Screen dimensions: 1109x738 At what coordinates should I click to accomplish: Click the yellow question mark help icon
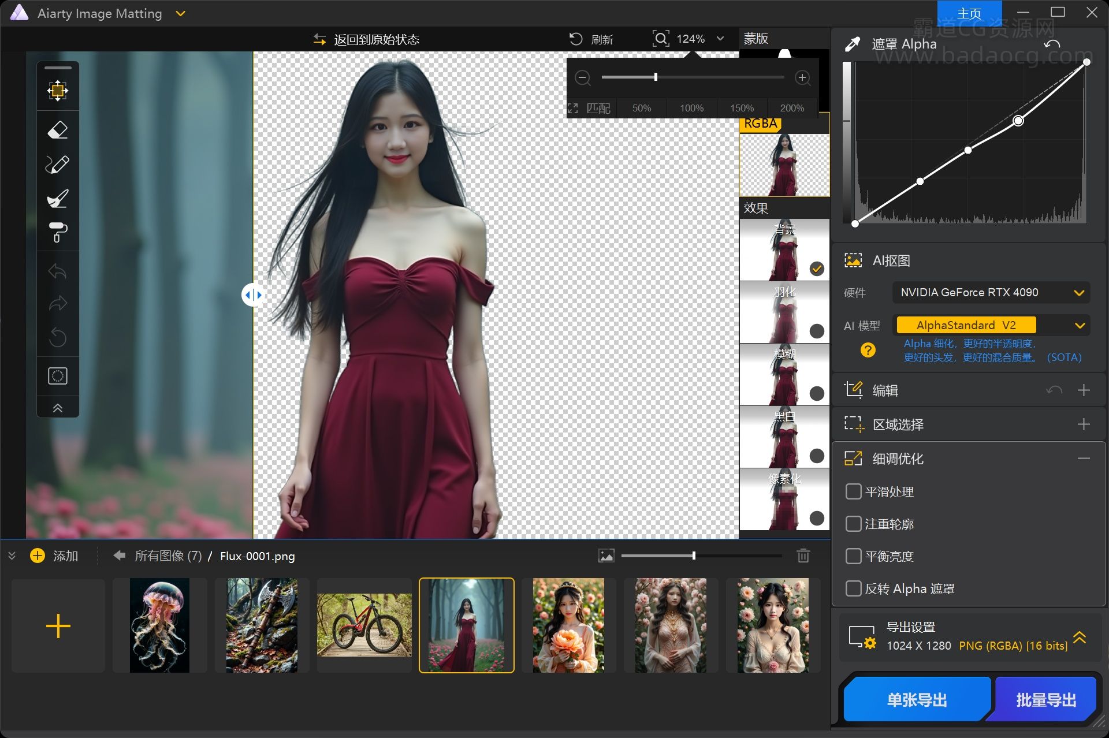click(868, 350)
